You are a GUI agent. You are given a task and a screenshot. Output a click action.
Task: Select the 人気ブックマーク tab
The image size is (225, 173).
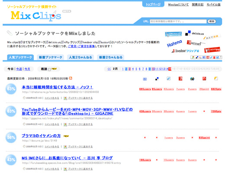pos(20,57)
